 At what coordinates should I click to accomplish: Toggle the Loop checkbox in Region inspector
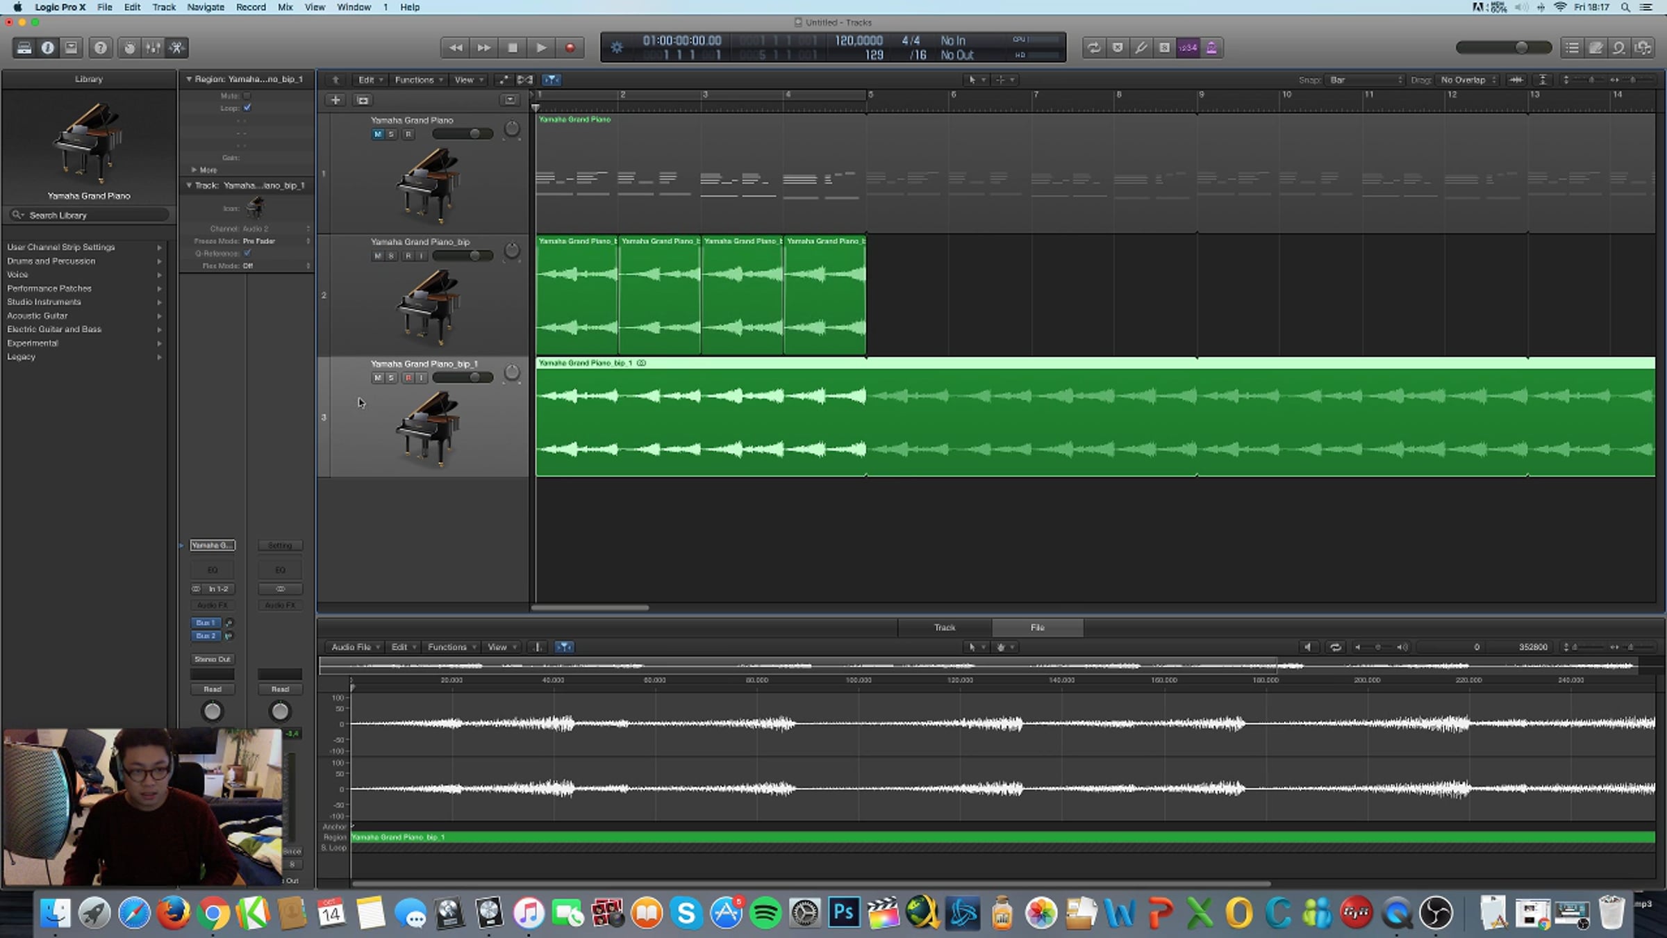point(247,108)
